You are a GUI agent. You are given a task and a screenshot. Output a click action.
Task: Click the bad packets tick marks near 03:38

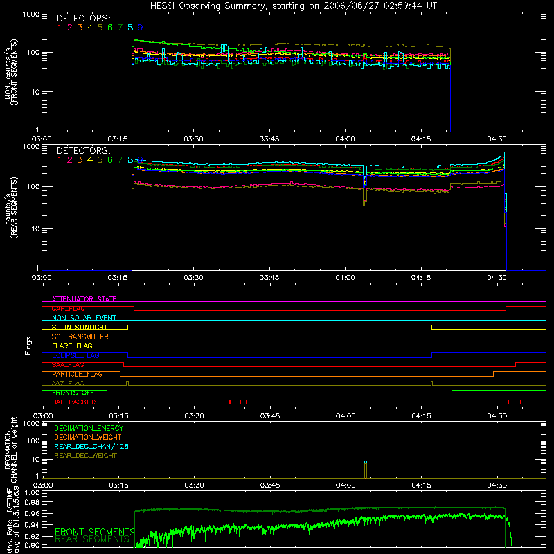(x=238, y=402)
